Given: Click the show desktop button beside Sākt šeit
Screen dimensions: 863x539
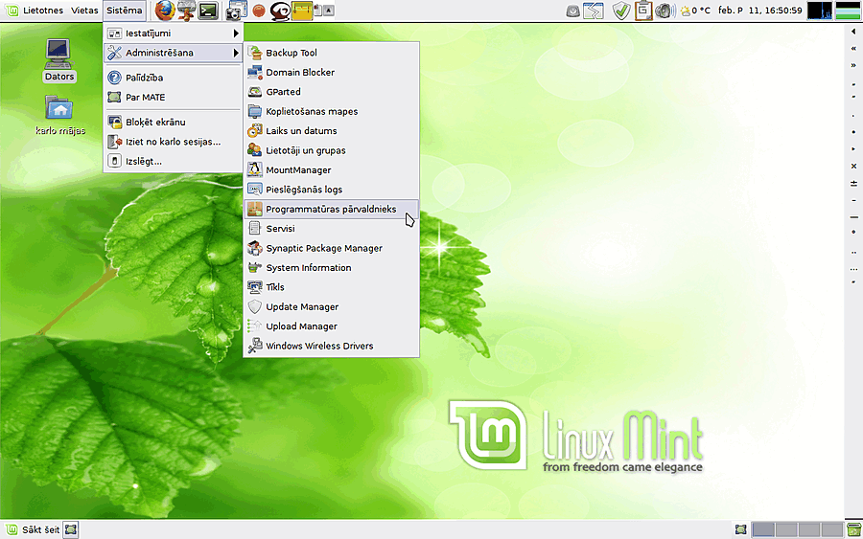Looking at the screenshot, I should point(70,529).
